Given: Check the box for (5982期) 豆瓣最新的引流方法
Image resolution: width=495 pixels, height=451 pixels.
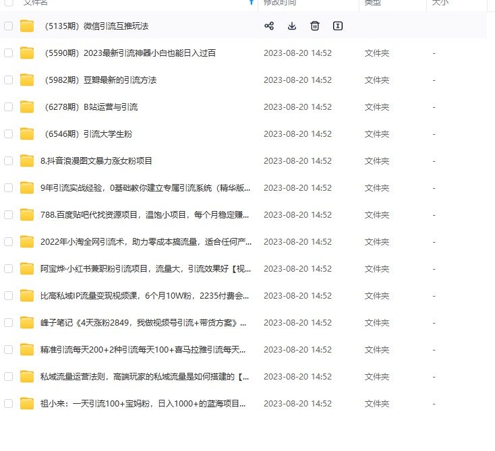Looking at the screenshot, I should click(x=9, y=80).
